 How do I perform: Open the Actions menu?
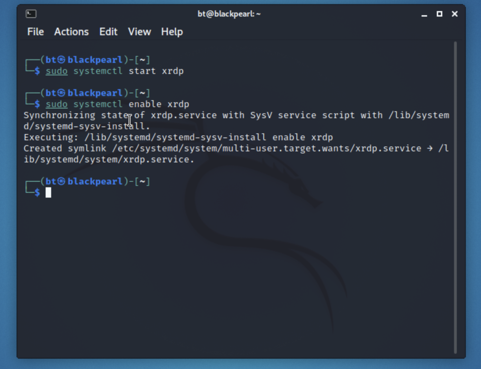pyautogui.click(x=71, y=32)
